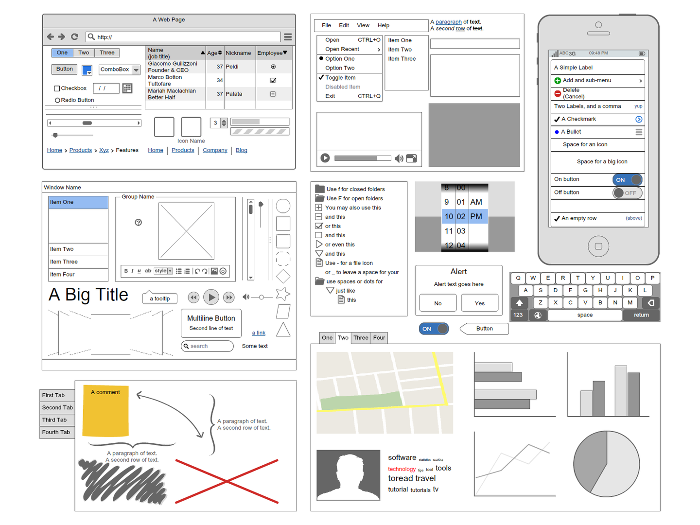Click the fast forward media button

228,297
